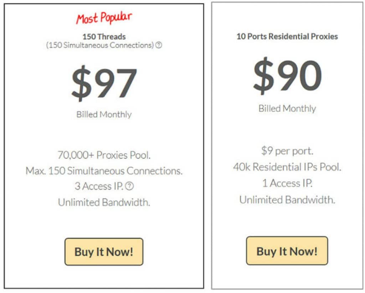Click the Most Popular red label

click(104, 18)
